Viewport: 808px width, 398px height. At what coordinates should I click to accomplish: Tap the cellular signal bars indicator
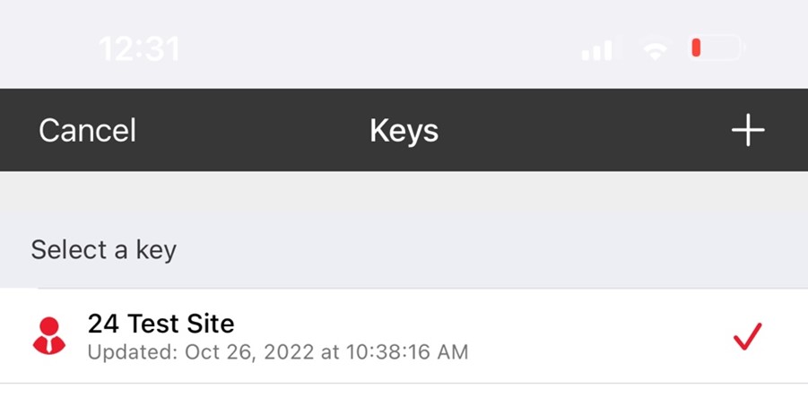(x=596, y=50)
